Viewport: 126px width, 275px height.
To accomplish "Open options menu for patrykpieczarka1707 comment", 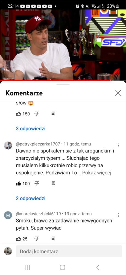I will (118, 145).
